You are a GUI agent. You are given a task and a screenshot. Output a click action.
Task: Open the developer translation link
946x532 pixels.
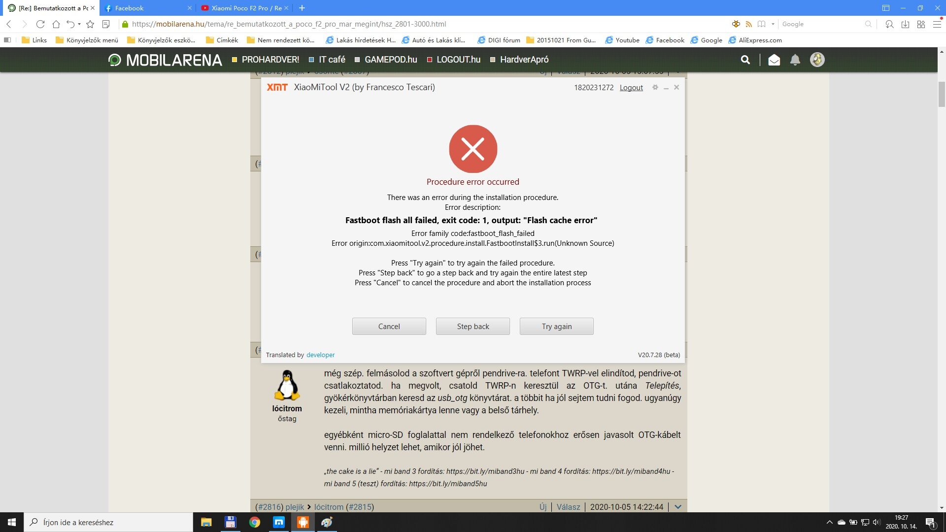320,355
